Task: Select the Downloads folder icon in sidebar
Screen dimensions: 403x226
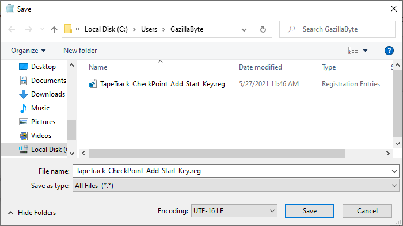Action: [x=24, y=94]
